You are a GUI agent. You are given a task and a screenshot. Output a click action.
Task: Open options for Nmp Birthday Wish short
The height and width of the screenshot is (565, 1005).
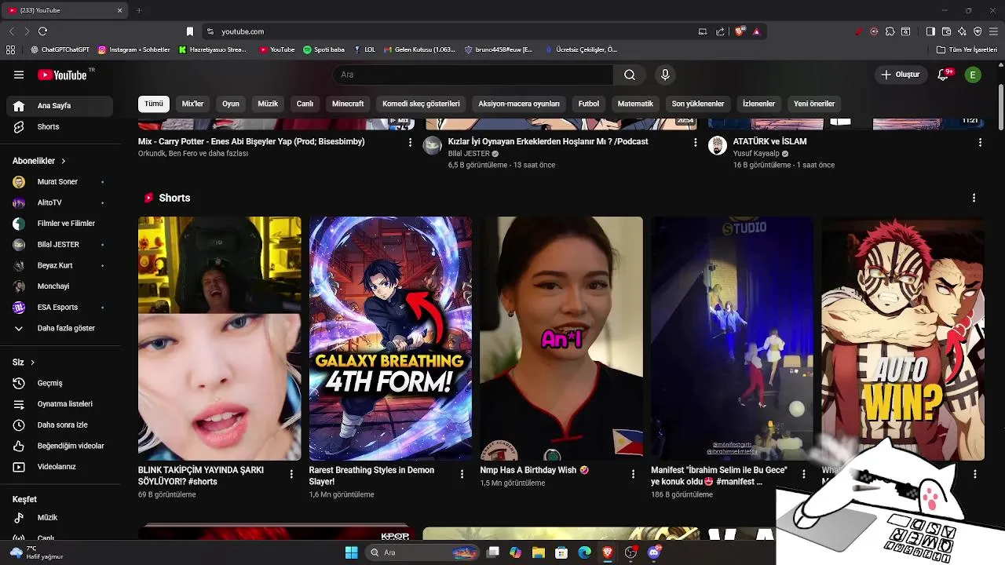pyautogui.click(x=633, y=474)
